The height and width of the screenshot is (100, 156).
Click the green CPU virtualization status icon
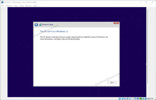coord(140,98)
